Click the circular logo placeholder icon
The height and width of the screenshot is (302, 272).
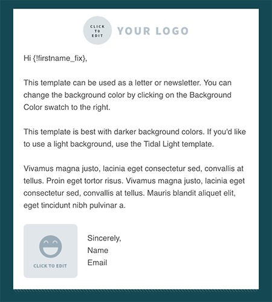(97, 30)
